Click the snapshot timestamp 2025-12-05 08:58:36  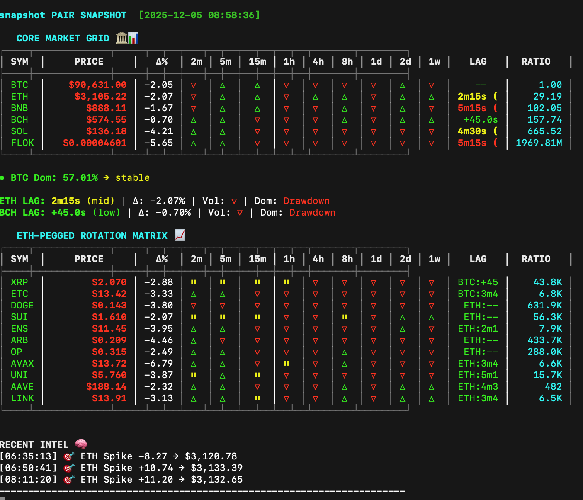click(199, 15)
